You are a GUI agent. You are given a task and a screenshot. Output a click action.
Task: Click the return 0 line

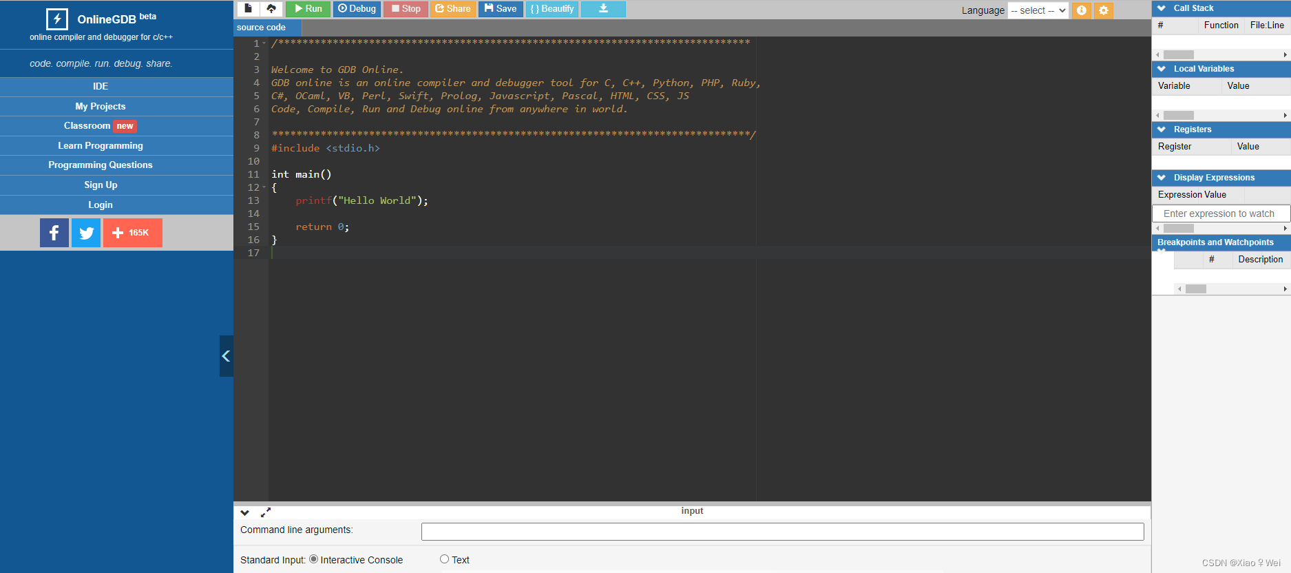point(322,227)
